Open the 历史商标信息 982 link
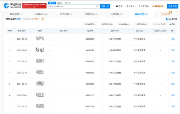180x114 pixels. (x=31, y=19)
